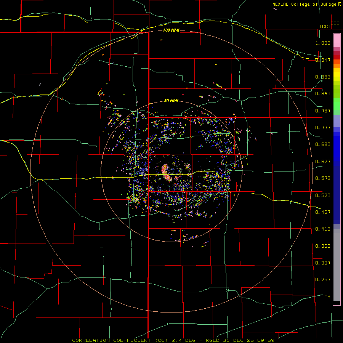Click the [CC] product label
343x343 pixels.
[325, 26]
